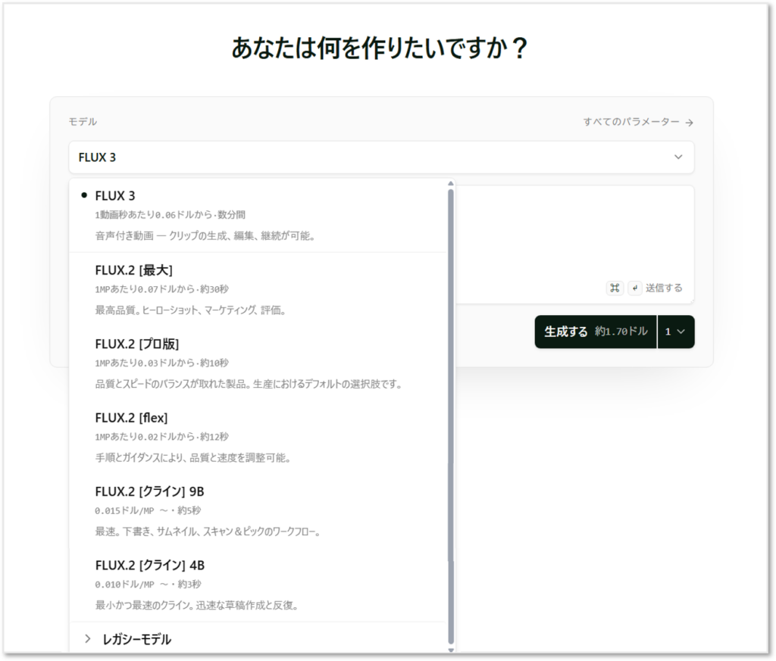Click description 手順とガイダンスにより

click(192, 458)
